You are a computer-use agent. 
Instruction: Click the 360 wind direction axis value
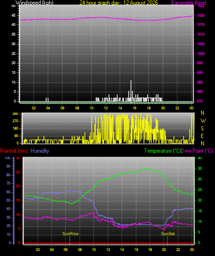pyautogui.click(x=15, y=114)
